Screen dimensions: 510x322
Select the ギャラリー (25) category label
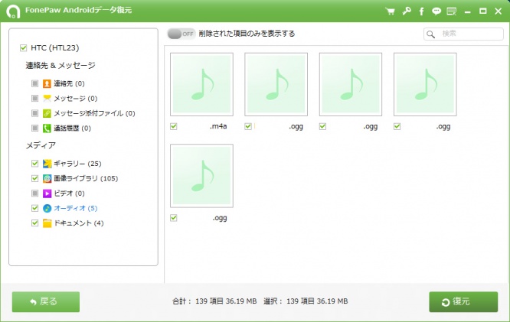click(x=77, y=164)
